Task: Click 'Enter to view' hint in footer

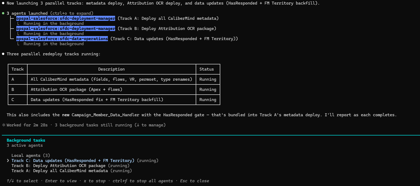Action: click(x=61, y=181)
